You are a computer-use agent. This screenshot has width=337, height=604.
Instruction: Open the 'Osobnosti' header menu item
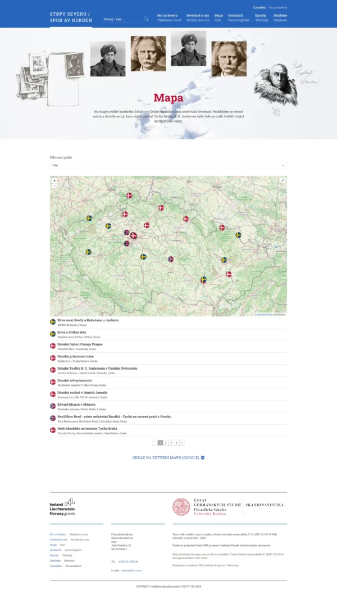pyautogui.click(x=235, y=15)
